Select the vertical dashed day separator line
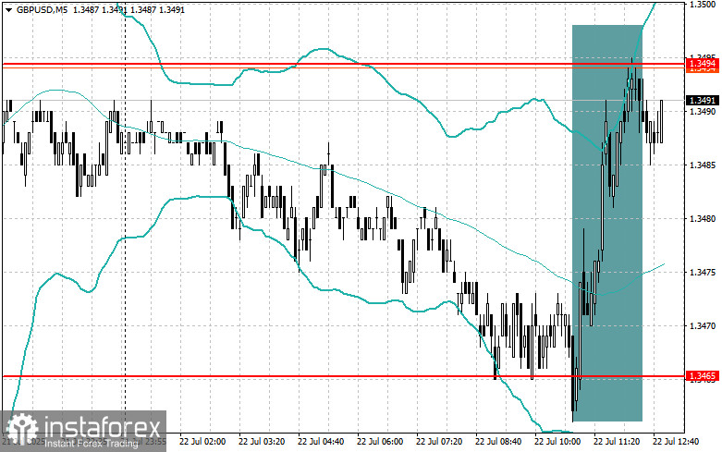Image resolution: width=722 pixels, height=452 pixels. pos(125,216)
